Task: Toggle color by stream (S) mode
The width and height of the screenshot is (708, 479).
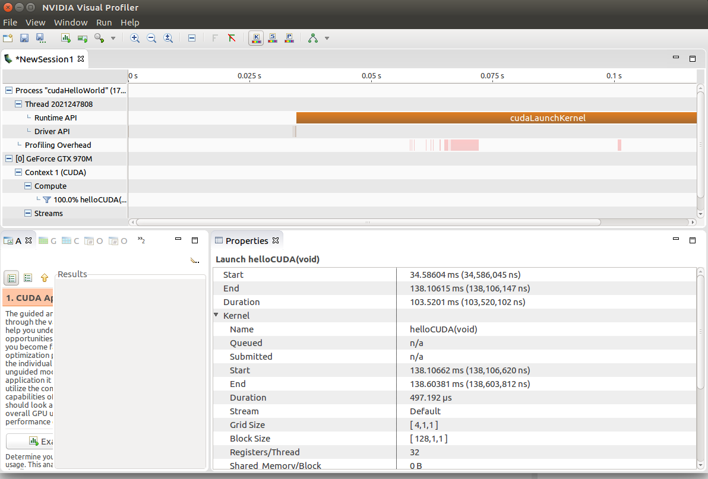Action: coord(273,39)
